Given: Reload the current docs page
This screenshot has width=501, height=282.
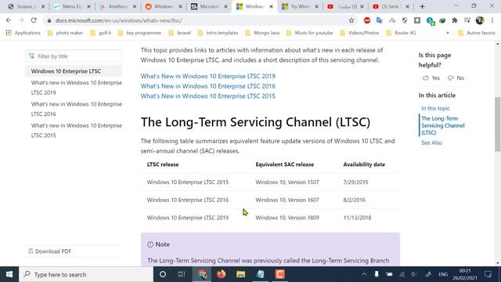Looking at the screenshot, I should (x=34, y=20).
